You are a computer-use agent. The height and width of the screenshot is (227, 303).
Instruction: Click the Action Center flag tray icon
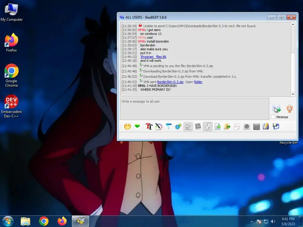(x=259, y=221)
